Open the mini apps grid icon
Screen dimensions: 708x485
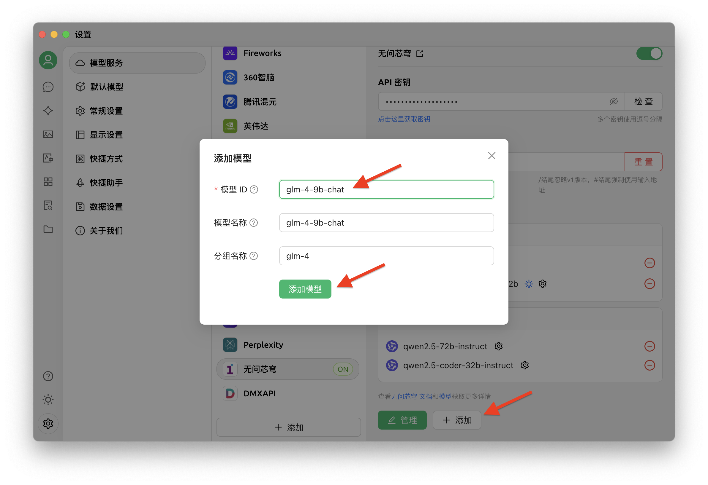click(48, 182)
